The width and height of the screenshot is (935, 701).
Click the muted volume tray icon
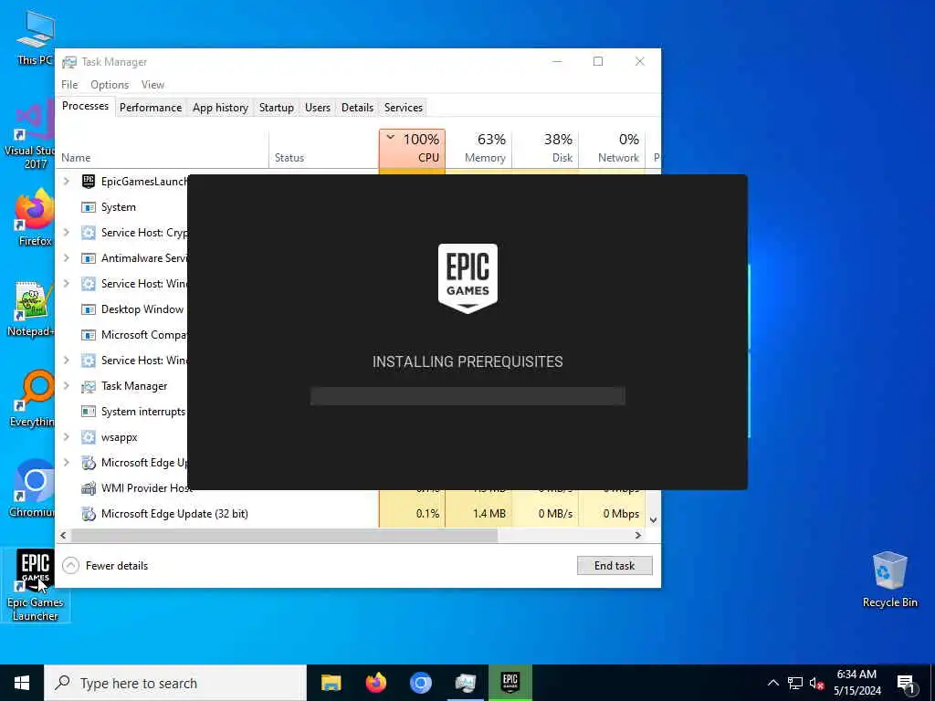pyautogui.click(x=816, y=683)
